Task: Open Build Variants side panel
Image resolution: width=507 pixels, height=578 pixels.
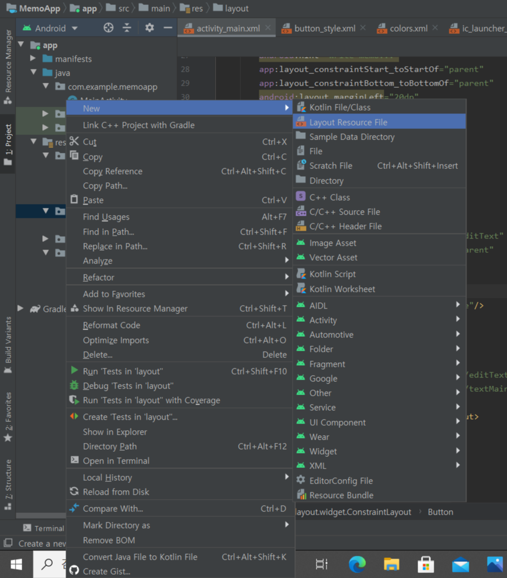Action: (x=8, y=345)
